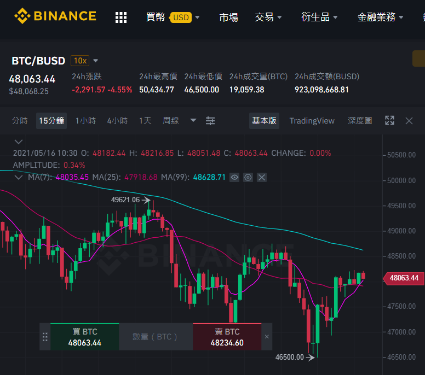Switch to 1小時 interval
Viewport: 425px width, 375px height.
[85, 121]
